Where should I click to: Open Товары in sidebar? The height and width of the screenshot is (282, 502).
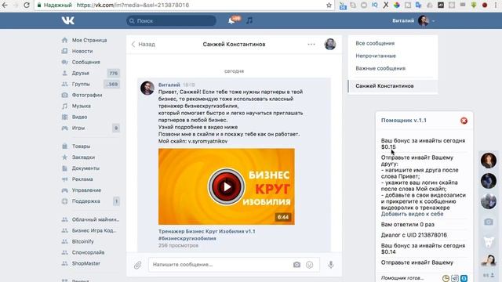[x=81, y=146]
